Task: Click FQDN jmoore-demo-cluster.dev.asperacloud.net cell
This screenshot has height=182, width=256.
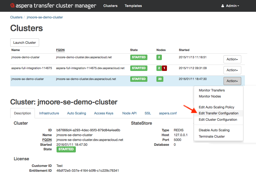Action: coord(84,57)
